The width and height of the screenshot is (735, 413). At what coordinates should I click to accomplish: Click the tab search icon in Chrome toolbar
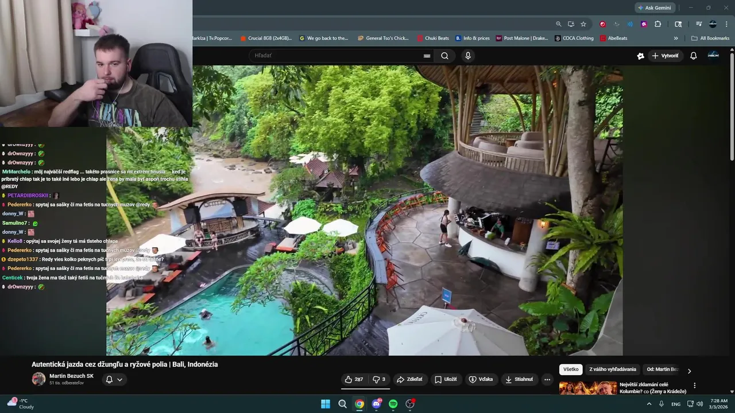click(x=678, y=24)
